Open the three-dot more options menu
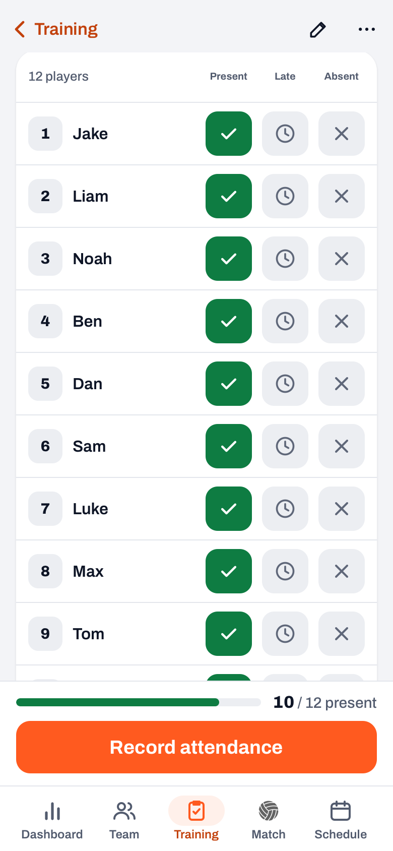Screen dimensions: 393x851 (x=367, y=29)
